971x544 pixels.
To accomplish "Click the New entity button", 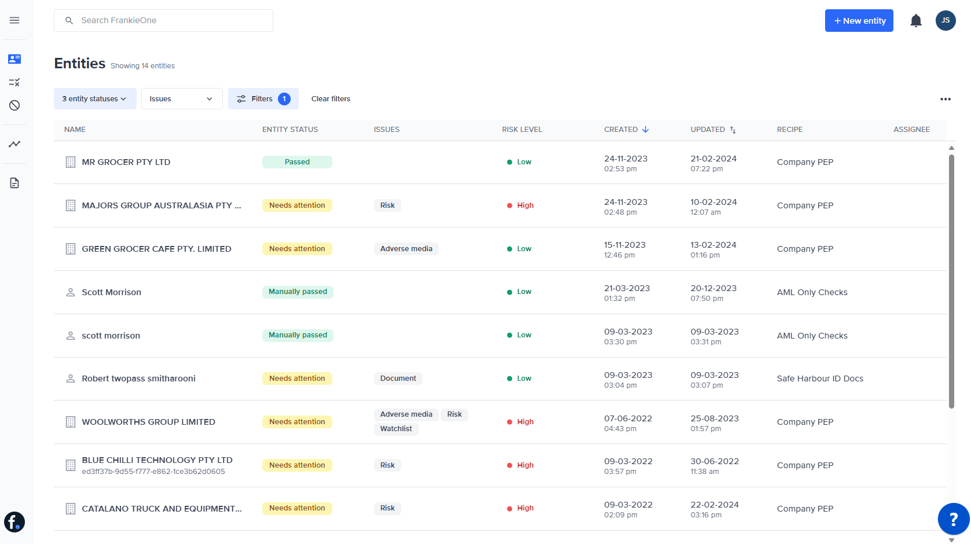I will pos(859,20).
